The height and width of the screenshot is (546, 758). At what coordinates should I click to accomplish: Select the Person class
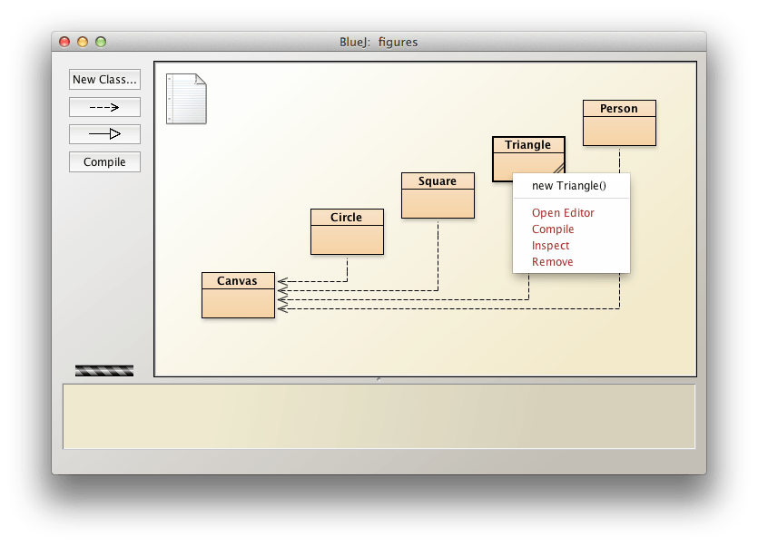pos(619,122)
